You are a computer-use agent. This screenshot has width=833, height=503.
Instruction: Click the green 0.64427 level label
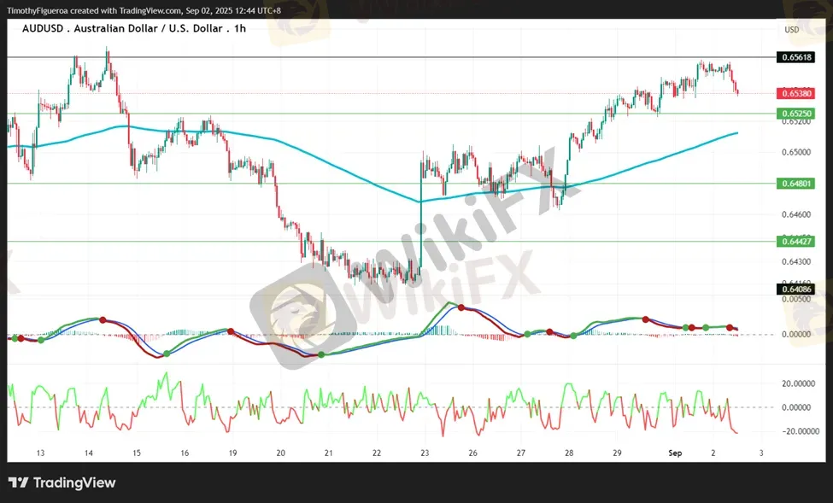(x=795, y=242)
